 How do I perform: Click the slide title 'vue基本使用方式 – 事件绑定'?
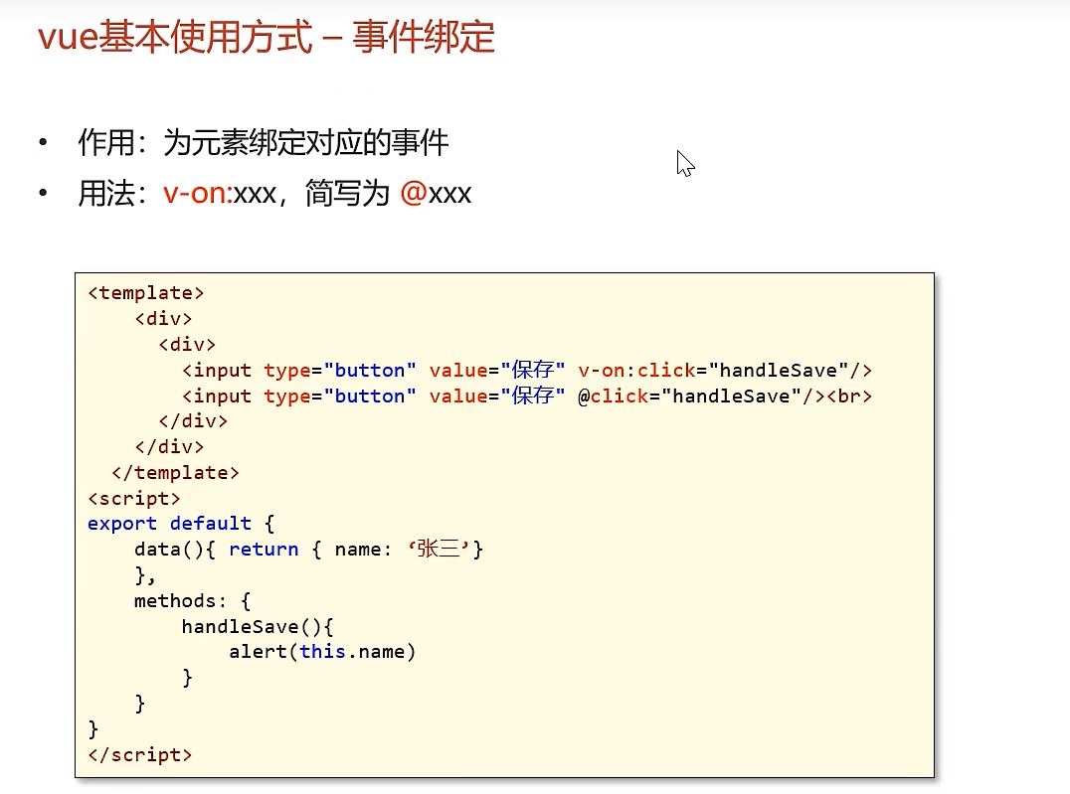(x=267, y=37)
